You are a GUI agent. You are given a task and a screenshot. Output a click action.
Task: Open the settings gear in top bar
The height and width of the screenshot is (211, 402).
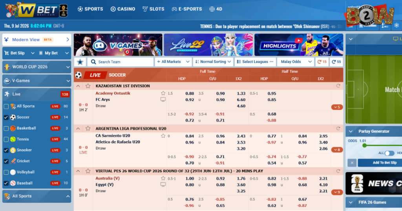click(x=397, y=25)
